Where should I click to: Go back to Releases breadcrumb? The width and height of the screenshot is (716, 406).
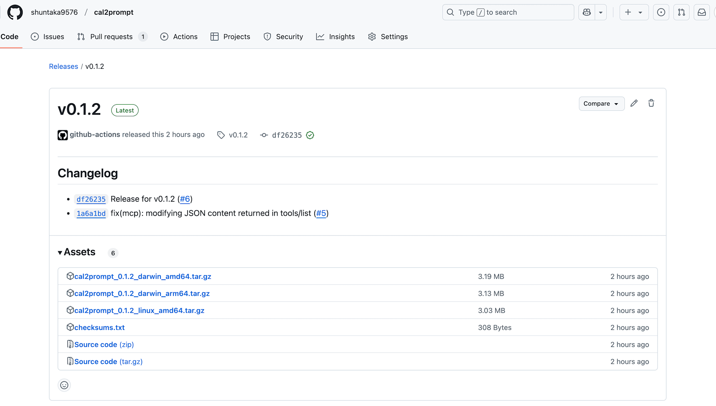point(63,66)
